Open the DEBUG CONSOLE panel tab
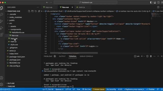 [86, 56]
